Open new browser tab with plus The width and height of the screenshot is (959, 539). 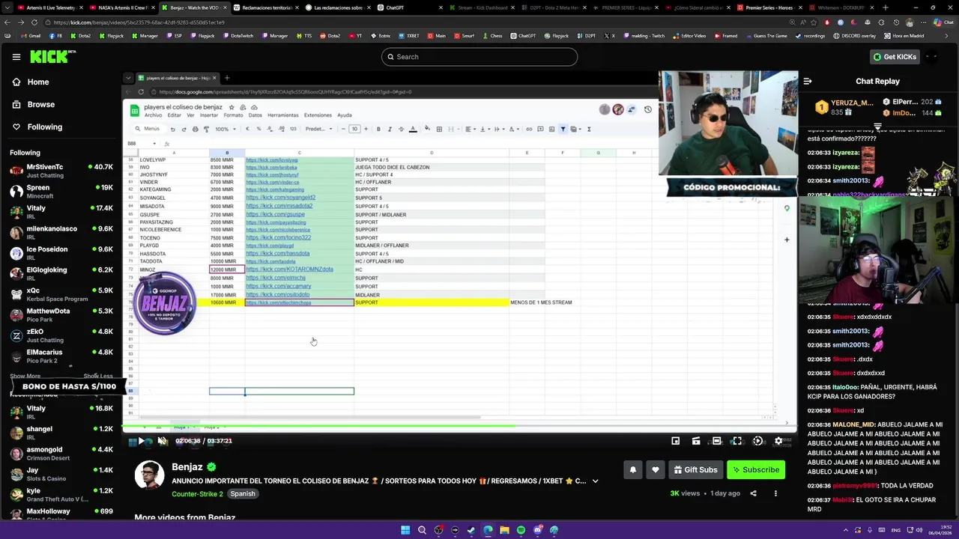tap(885, 7)
